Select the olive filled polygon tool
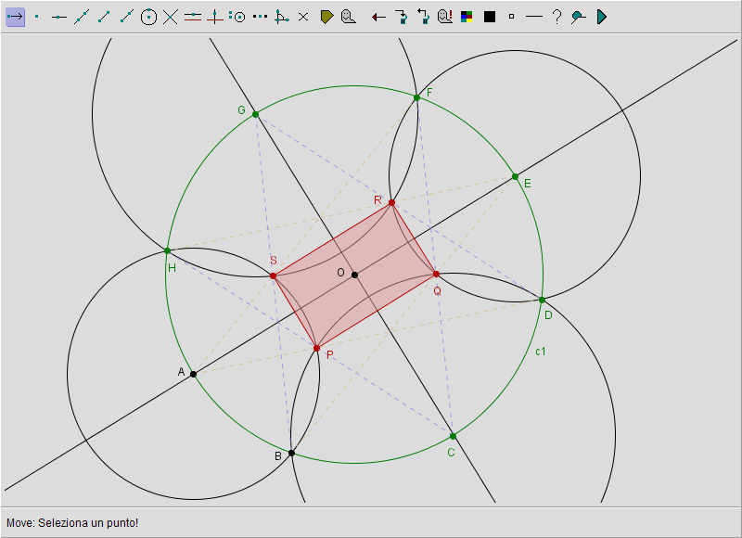 click(326, 17)
